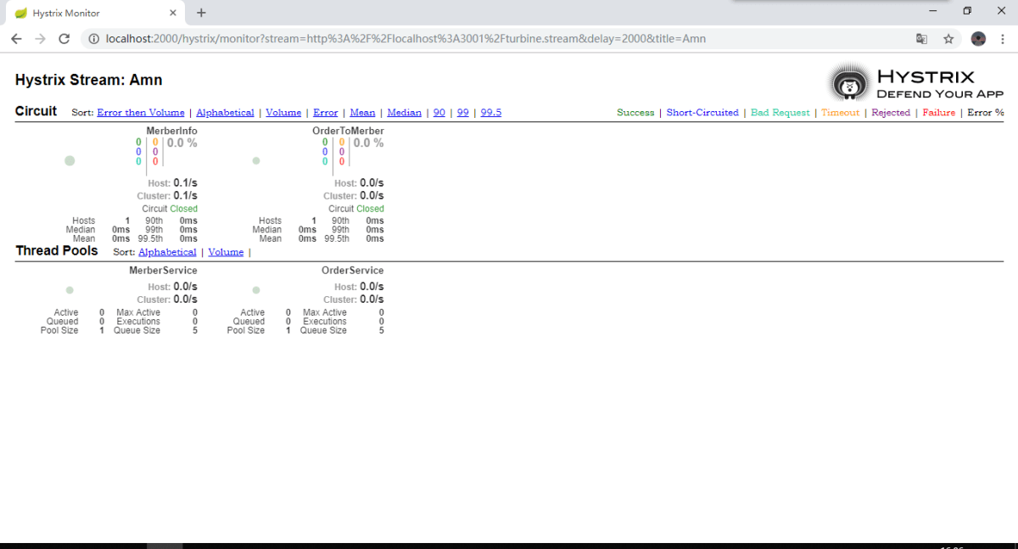Click the Error % legend label
1018x549 pixels.
click(x=986, y=113)
